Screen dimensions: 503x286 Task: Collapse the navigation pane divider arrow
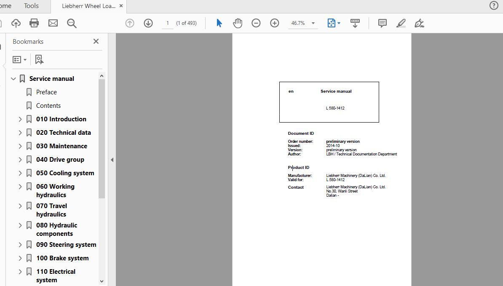(x=112, y=160)
